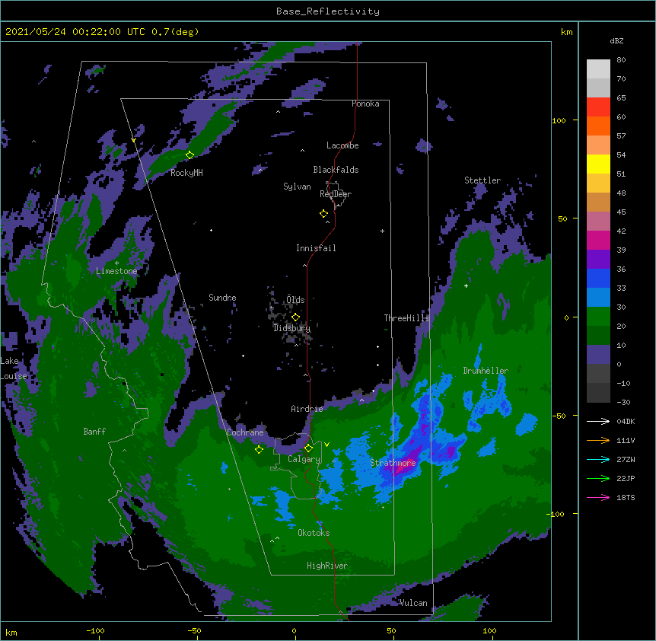Click the Strathmore label on the map
Image resolution: width=656 pixels, height=641 pixels.
[x=393, y=463]
